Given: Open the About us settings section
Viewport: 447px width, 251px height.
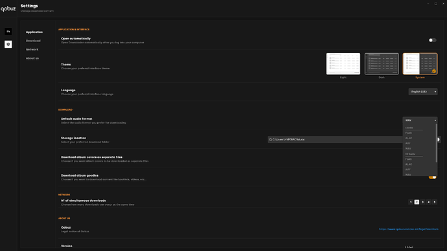Looking at the screenshot, I should tap(32, 58).
